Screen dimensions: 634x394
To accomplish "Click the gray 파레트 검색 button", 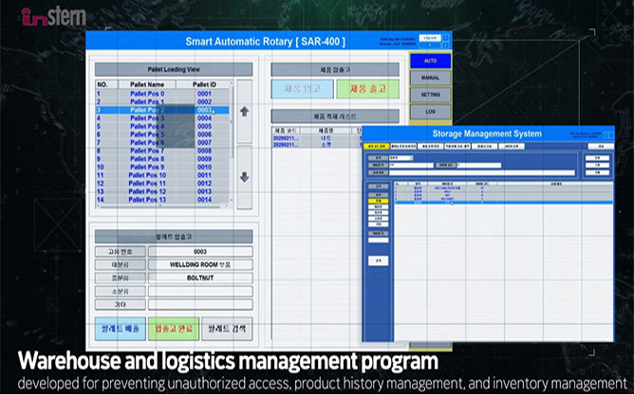I will [x=227, y=329].
